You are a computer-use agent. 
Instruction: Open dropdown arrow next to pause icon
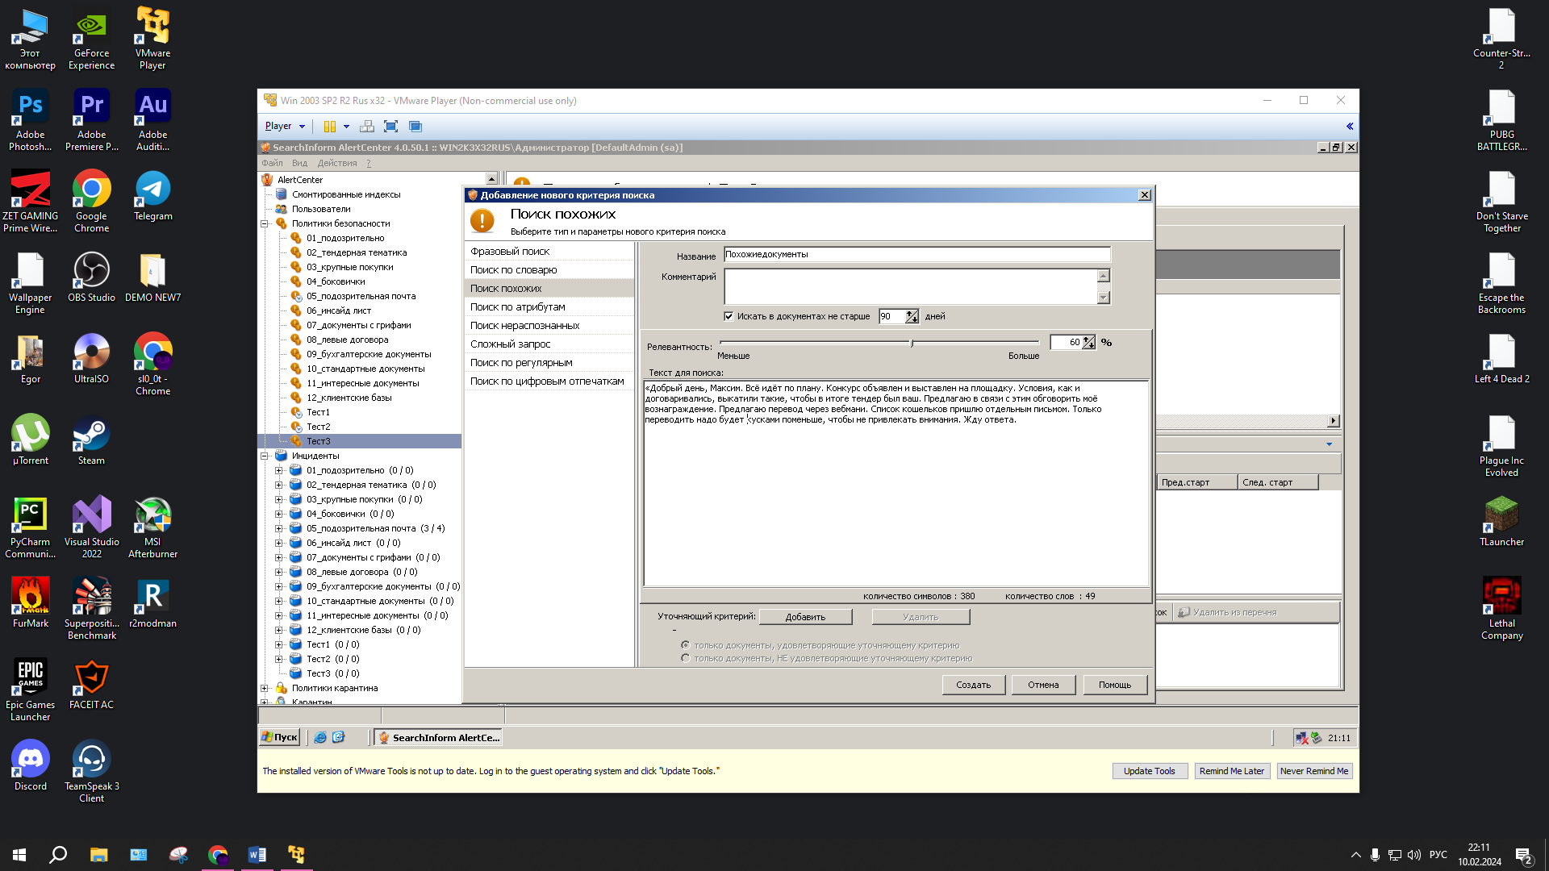(x=346, y=127)
